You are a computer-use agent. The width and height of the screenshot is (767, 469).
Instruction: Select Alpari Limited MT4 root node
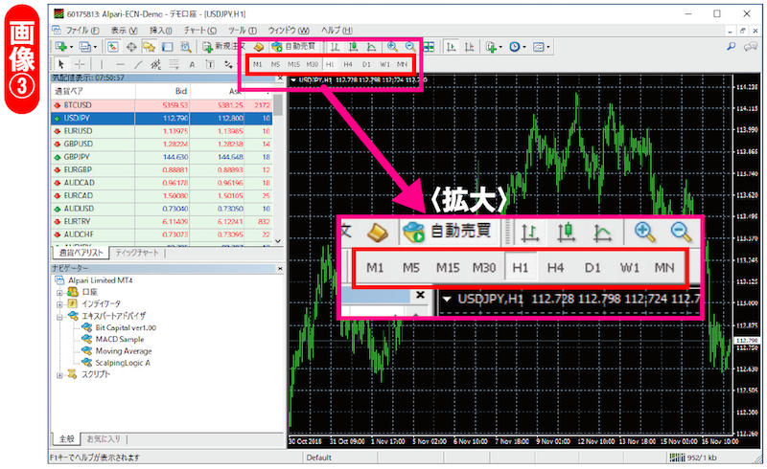[x=101, y=280]
